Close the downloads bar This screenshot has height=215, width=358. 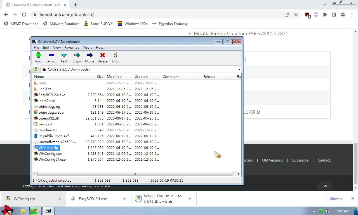pyautogui.click(x=353, y=198)
